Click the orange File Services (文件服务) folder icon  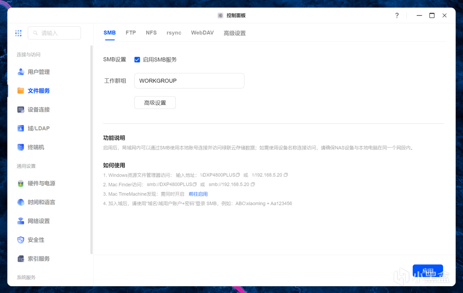(x=21, y=91)
